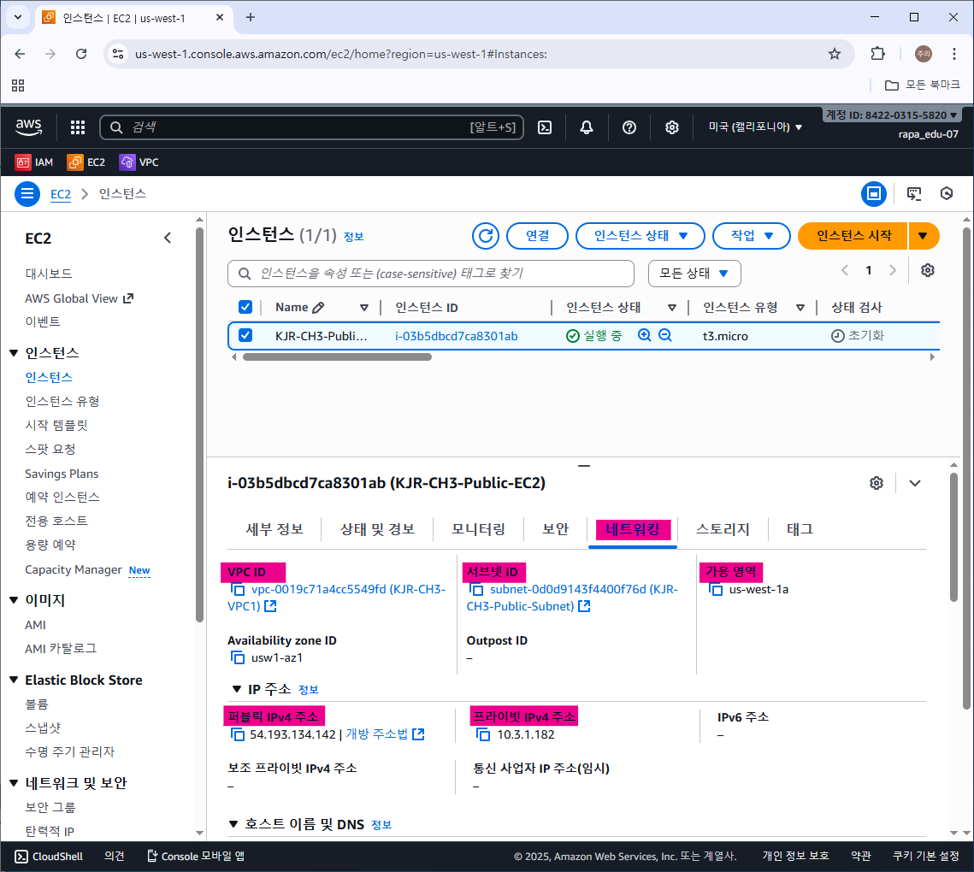Viewport: 974px width, 872px height.
Task: Open the region selector 미국 (캘리포니아)
Action: click(755, 127)
